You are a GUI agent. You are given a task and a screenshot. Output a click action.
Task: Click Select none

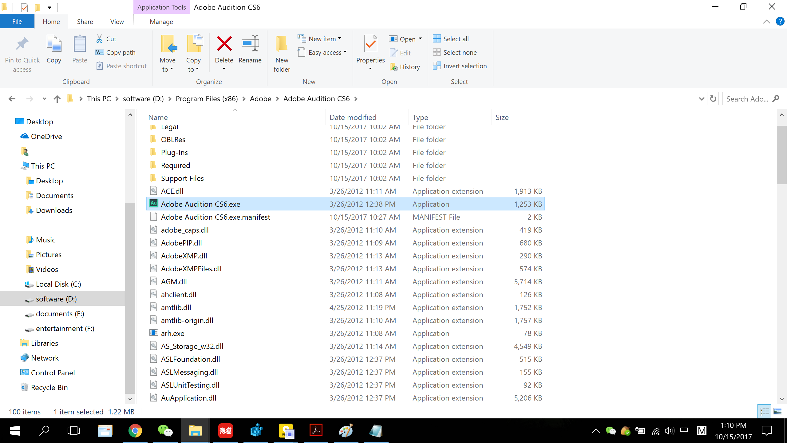point(455,52)
